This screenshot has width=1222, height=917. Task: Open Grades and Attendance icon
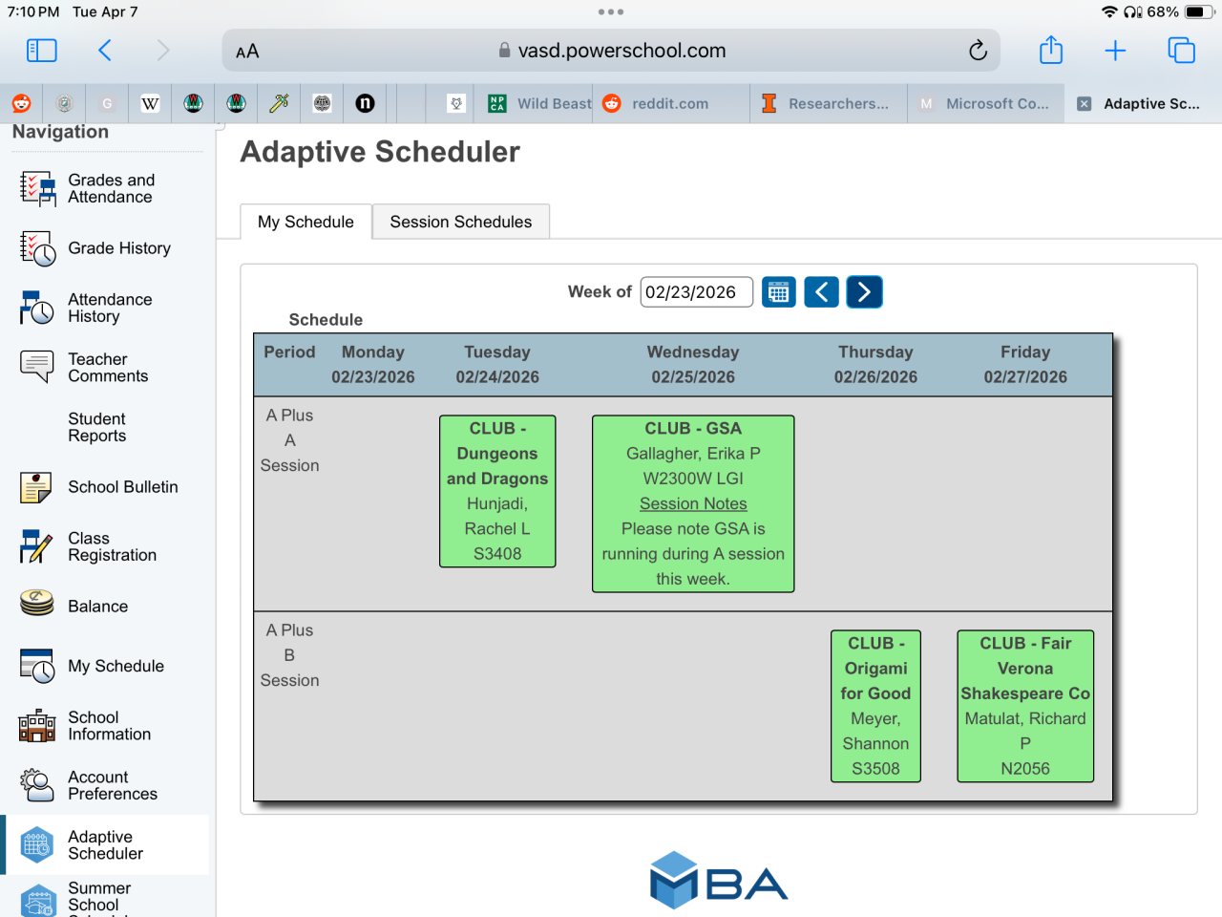(x=37, y=189)
